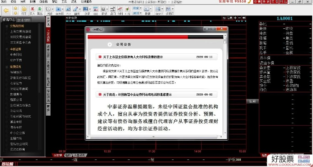Click the 多窗口 multi-window icon

pyautogui.click(x=168, y=9)
